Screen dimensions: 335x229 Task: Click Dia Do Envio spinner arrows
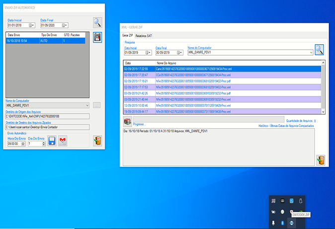44,144
